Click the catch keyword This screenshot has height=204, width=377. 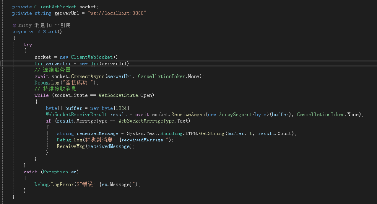[x=30, y=172]
